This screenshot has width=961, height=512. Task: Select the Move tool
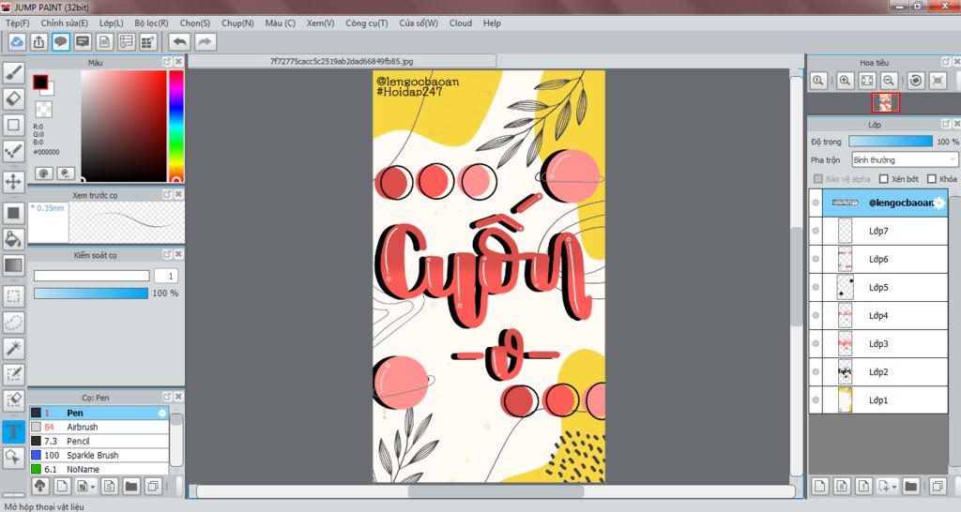coord(13,182)
